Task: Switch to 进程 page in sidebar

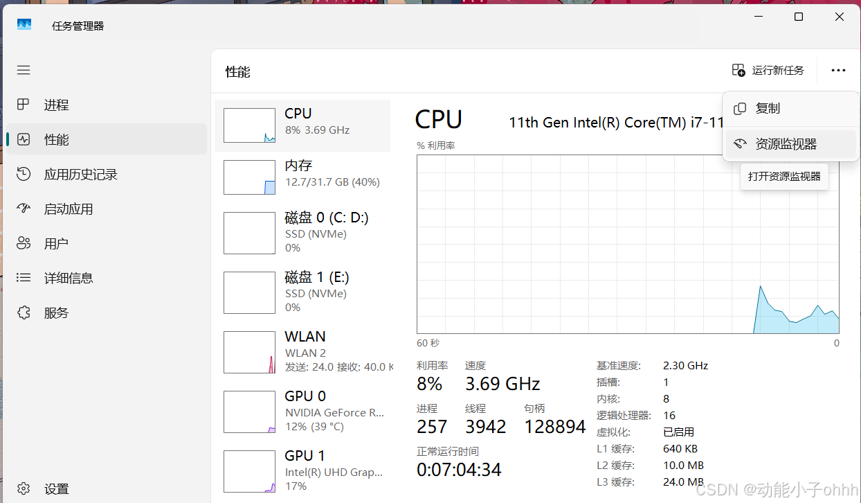Action: tap(57, 105)
